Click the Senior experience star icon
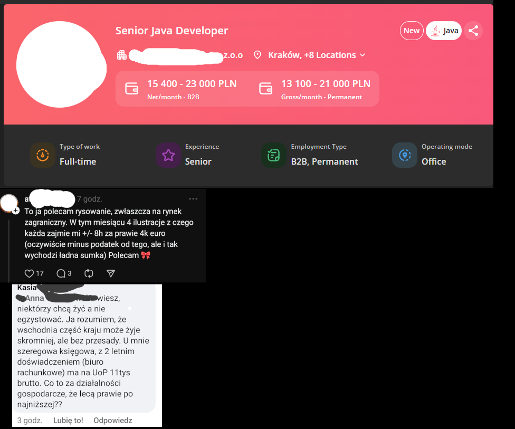Screen dimensions: 515x429 coord(168,155)
